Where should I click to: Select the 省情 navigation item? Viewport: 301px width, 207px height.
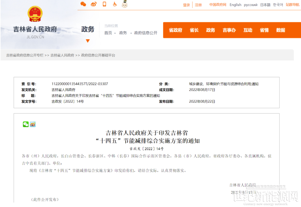click(x=264, y=30)
